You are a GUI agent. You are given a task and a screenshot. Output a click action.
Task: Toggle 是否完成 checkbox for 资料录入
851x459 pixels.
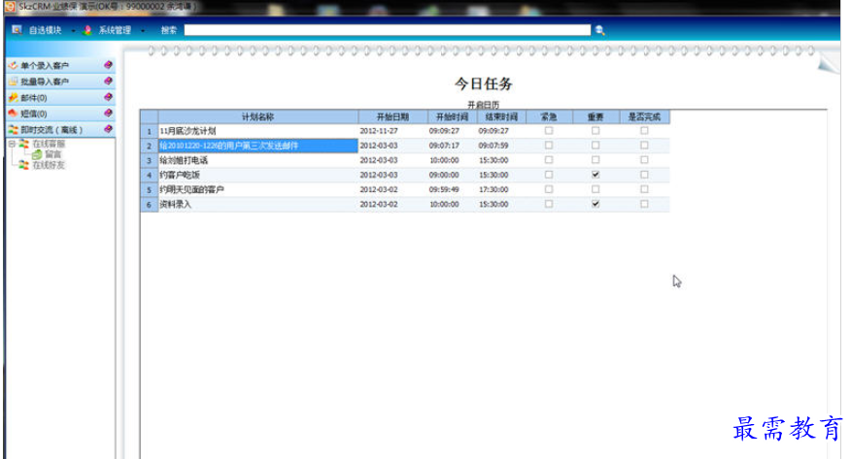pyautogui.click(x=644, y=204)
